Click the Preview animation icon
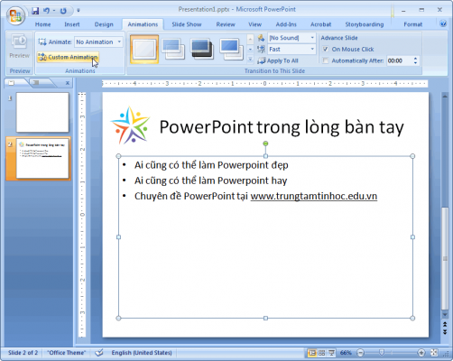Viewport: 453px width, 361px height. coord(19,47)
